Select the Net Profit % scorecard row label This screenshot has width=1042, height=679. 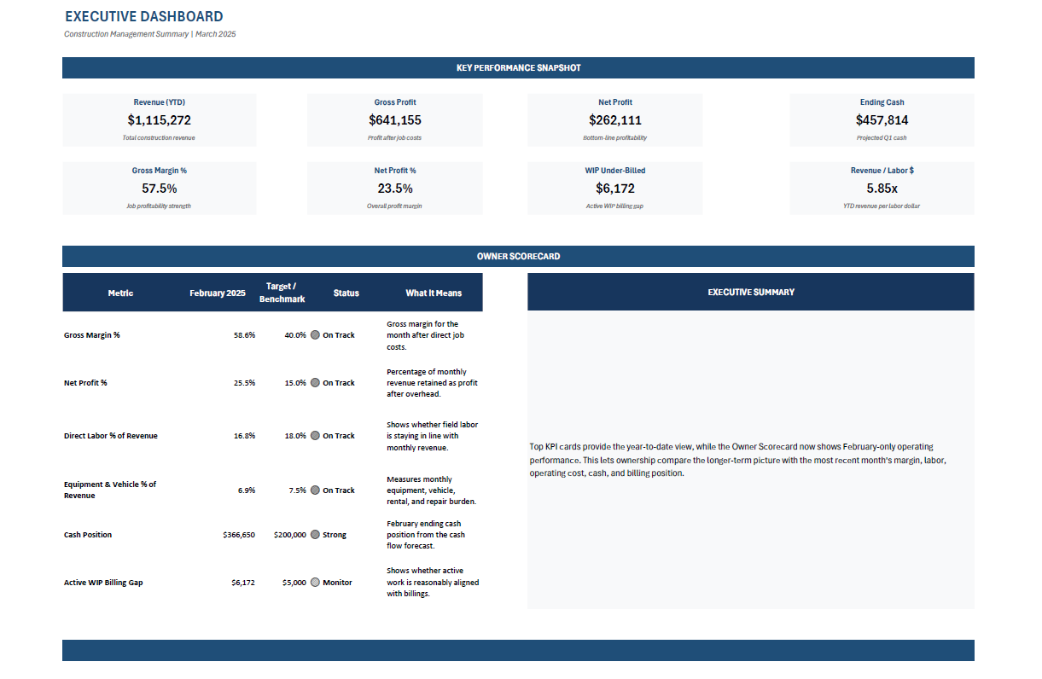[x=85, y=383]
